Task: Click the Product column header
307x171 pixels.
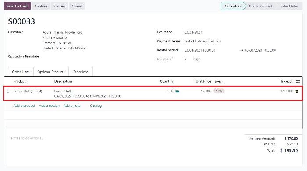Action: pos(19,81)
